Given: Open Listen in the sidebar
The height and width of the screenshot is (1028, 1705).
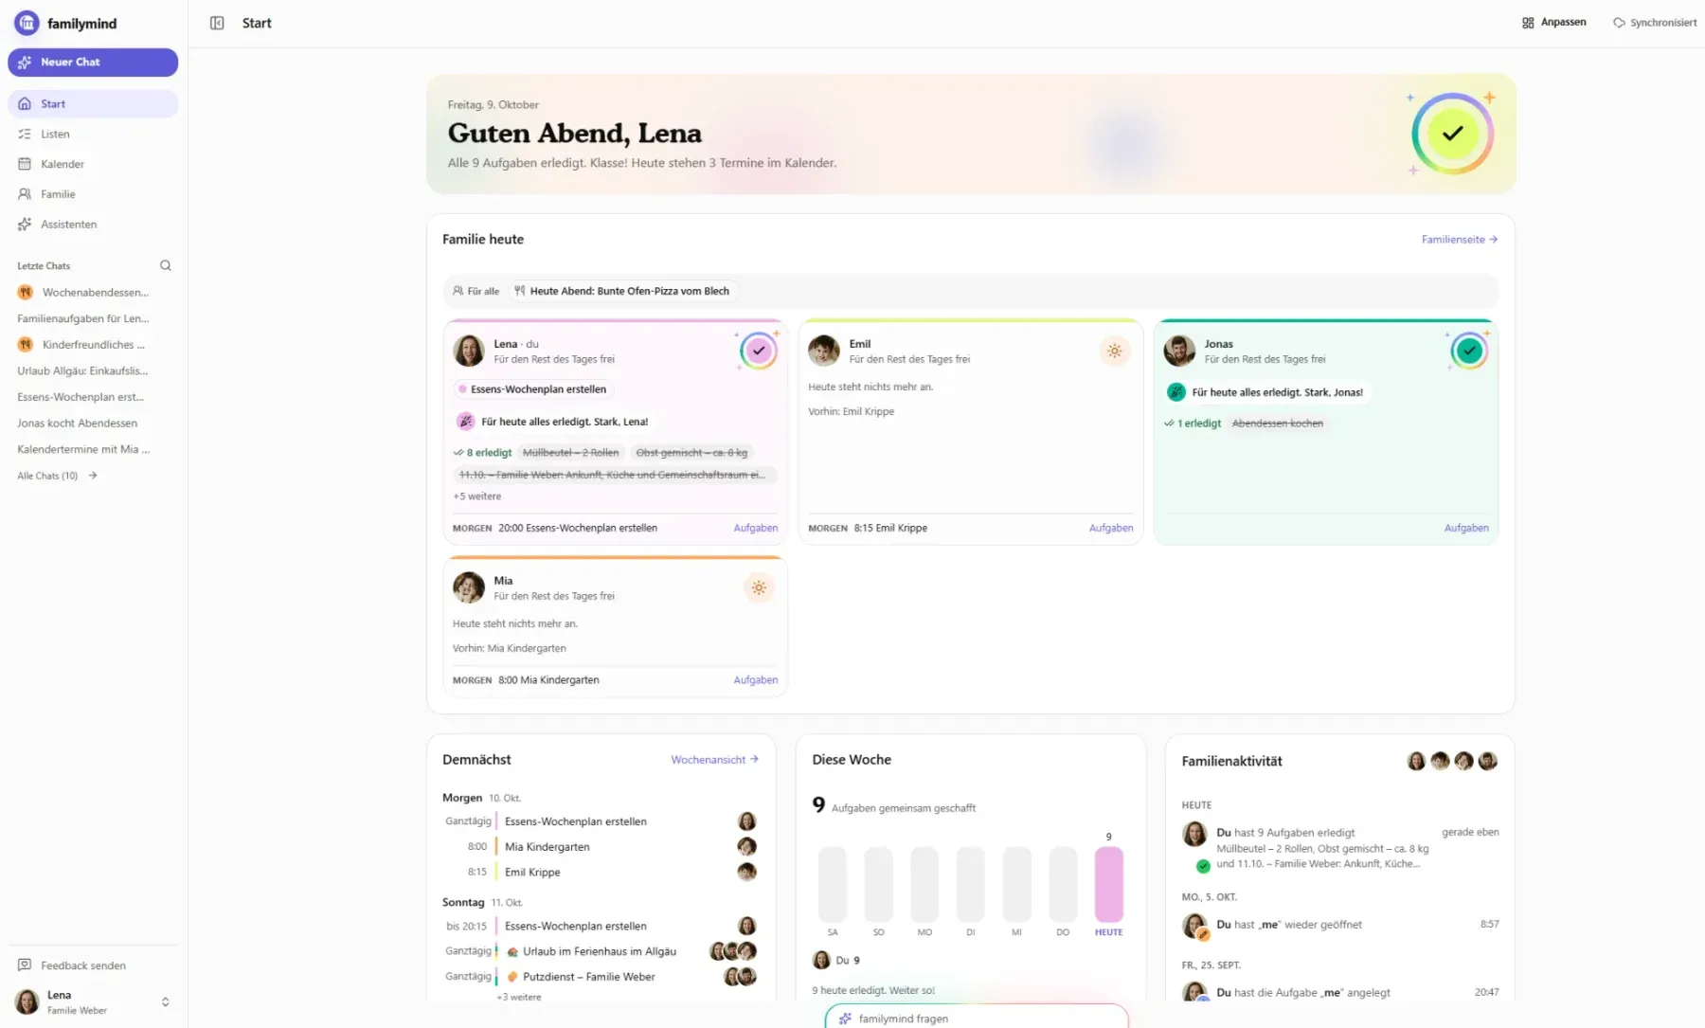Looking at the screenshot, I should coord(93,134).
